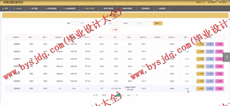Sort by 房屋编号 column arrows
230x106 pixels.
(20, 38)
